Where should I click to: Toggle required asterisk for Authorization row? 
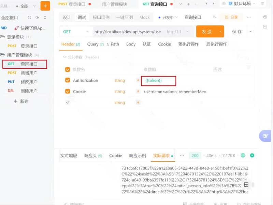138,80
